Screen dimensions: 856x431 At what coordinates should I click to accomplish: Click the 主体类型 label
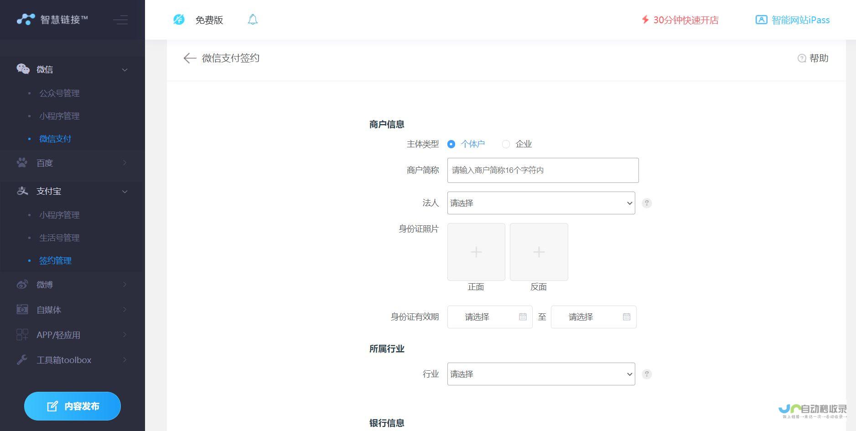[x=423, y=144]
